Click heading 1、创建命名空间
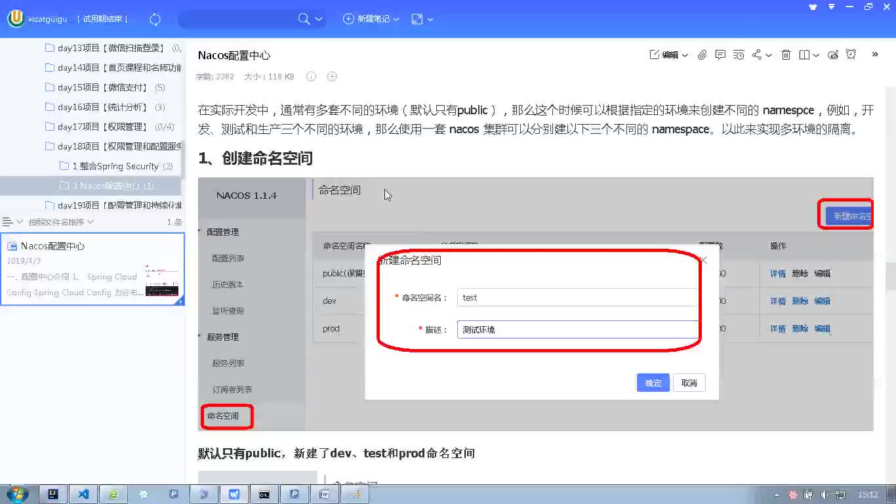 (255, 158)
